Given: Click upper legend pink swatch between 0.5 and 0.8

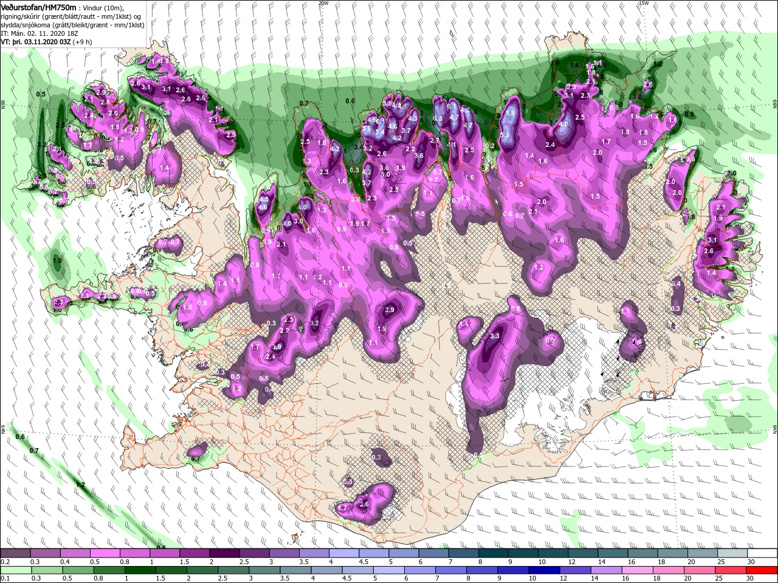Looking at the screenshot, I should tap(105, 553).
